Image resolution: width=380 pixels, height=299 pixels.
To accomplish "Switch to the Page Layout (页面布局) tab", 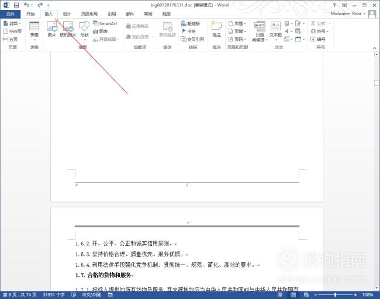I will [89, 14].
